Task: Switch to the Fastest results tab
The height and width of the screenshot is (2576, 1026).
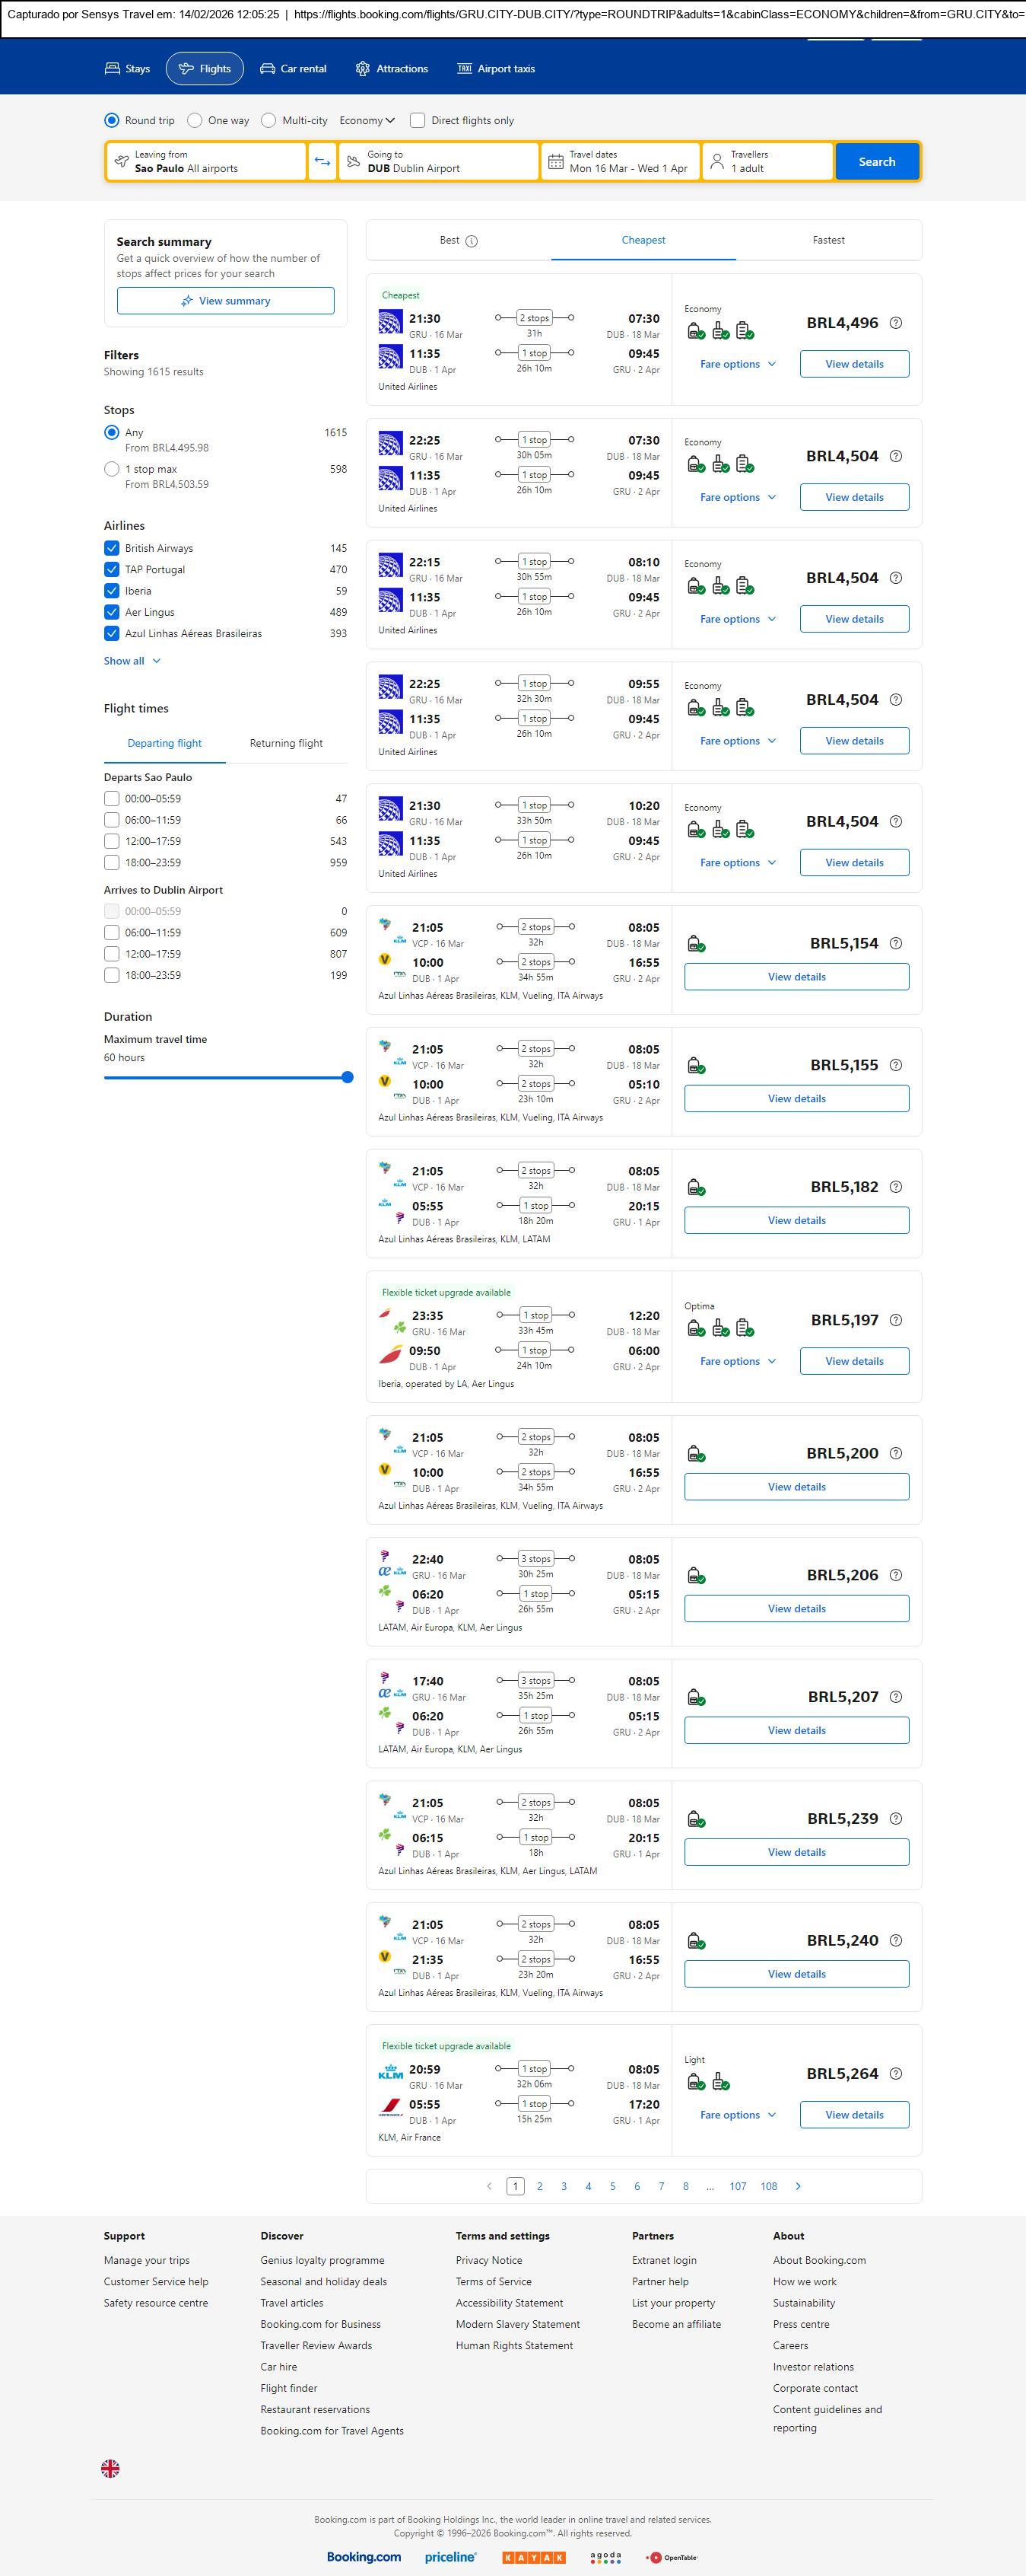Action: coord(827,240)
